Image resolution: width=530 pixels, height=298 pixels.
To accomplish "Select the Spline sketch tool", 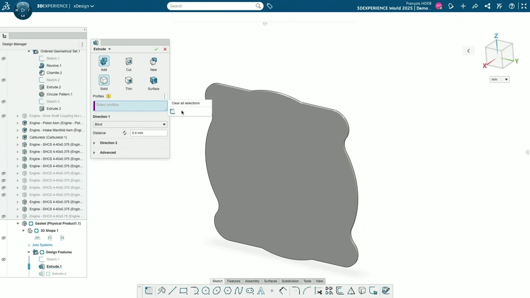I will pos(239,291).
